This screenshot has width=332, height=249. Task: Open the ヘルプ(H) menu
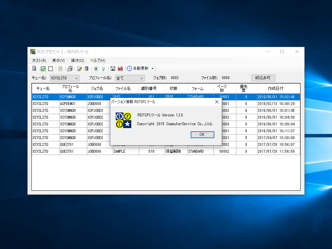pyautogui.click(x=98, y=61)
